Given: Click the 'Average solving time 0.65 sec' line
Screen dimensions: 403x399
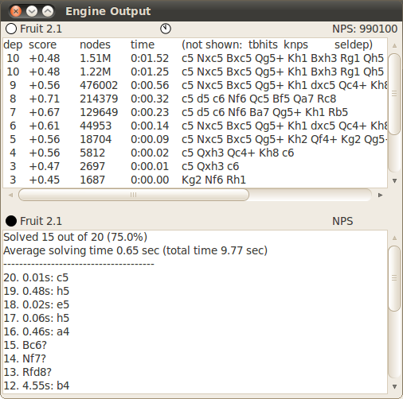Looking at the screenshot, I should [135, 250].
